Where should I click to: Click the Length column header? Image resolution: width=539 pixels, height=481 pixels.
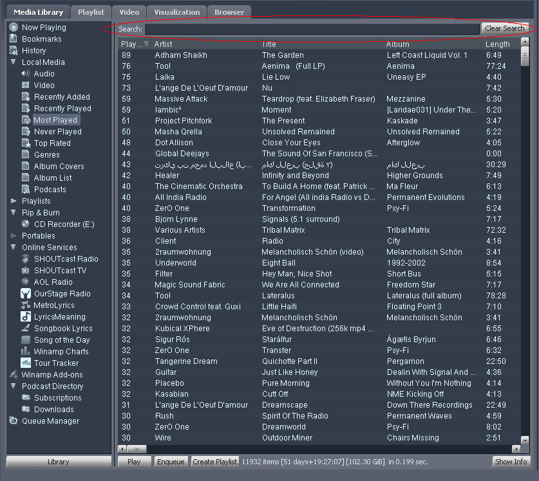[501, 44]
